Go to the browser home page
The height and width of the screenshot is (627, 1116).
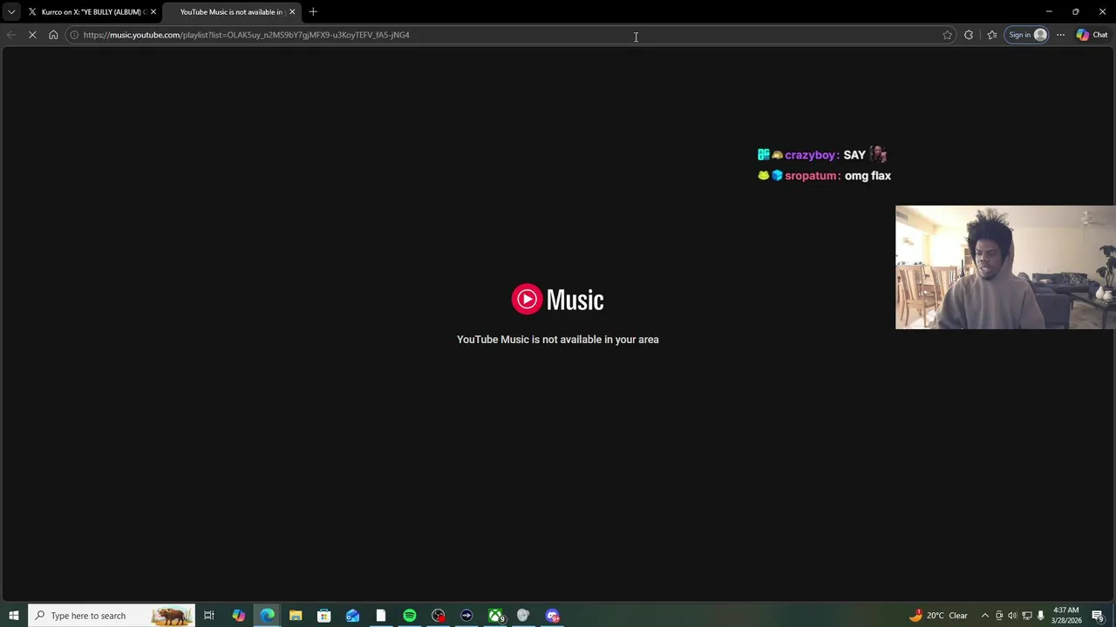pos(53,35)
